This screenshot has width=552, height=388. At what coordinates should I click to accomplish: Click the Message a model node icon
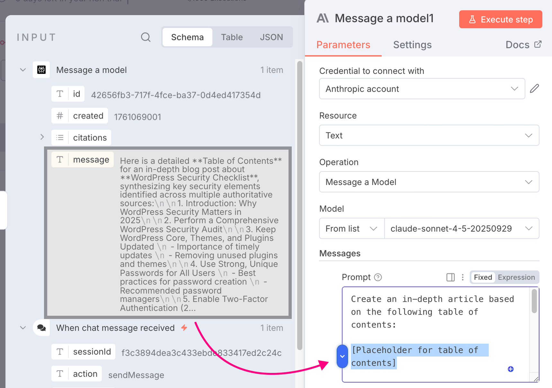pos(41,70)
